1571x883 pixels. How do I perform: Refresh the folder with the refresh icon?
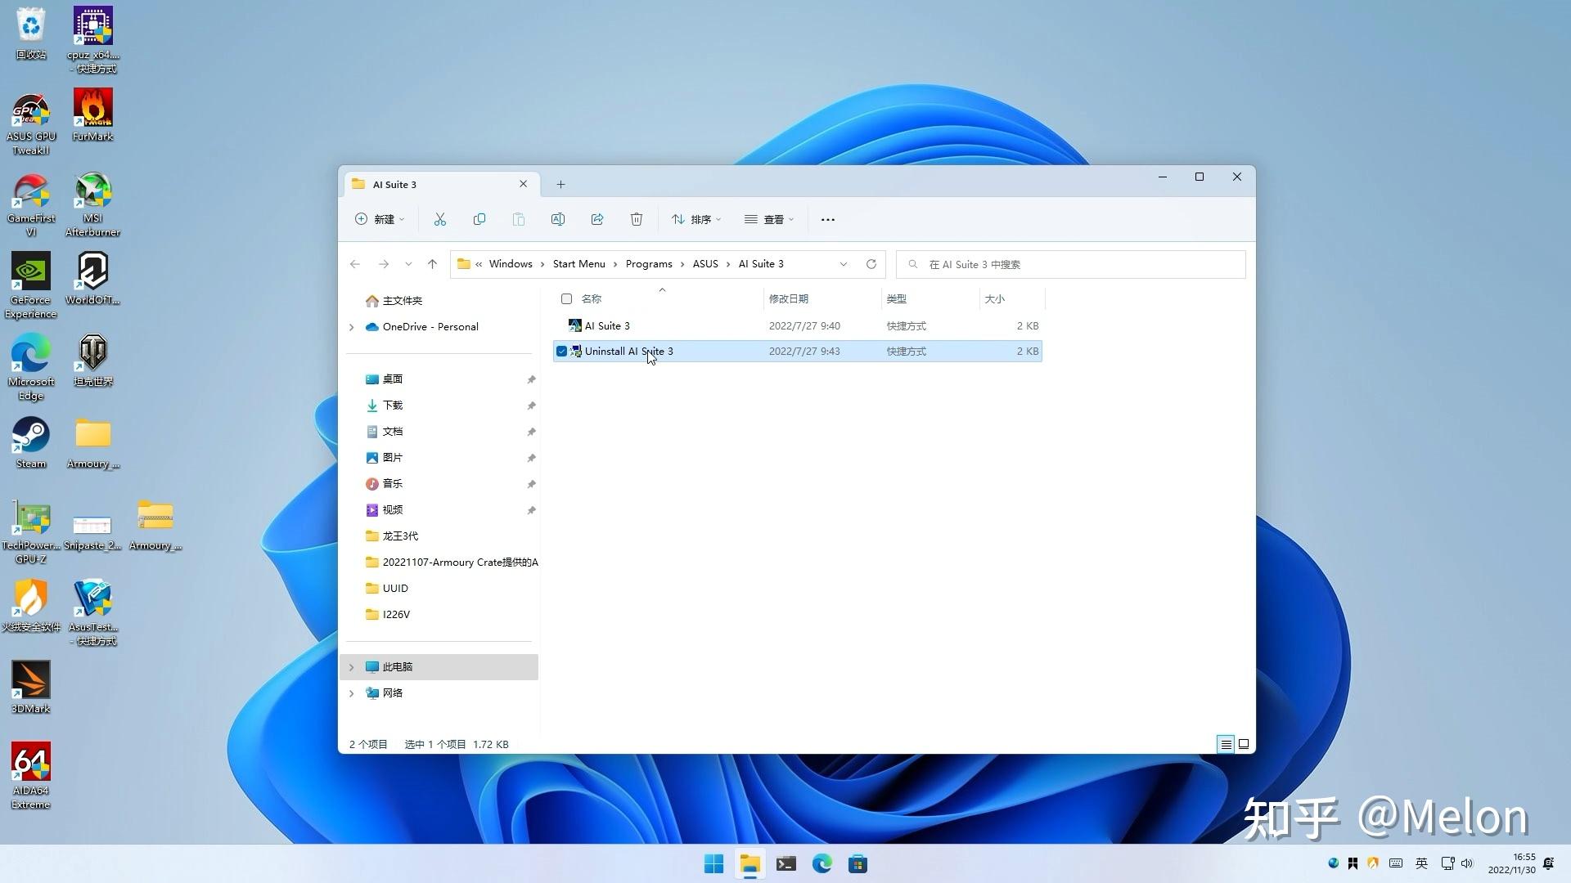tap(871, 264)
